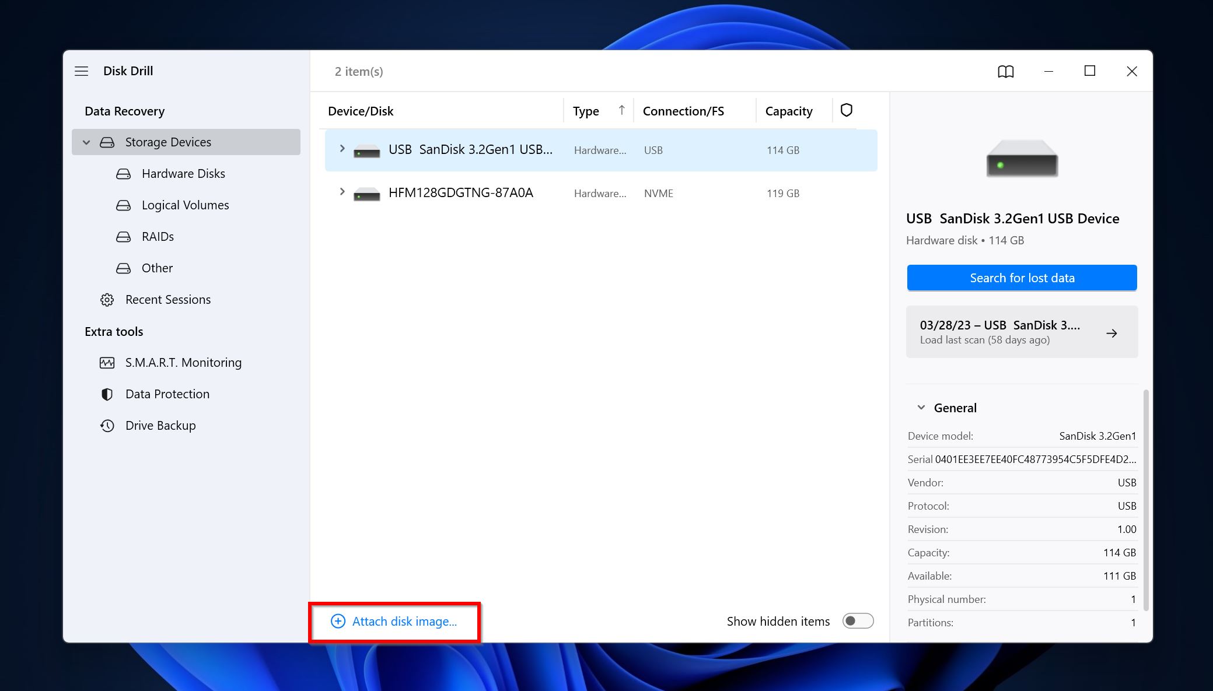
Task: Click the Drive Backup icon
Action: coord(107,425)
